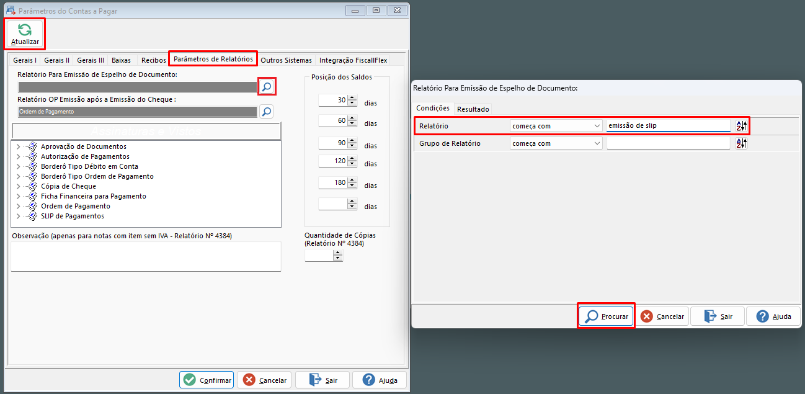Switch to the Gerais III tab

[x=91, y=60]
